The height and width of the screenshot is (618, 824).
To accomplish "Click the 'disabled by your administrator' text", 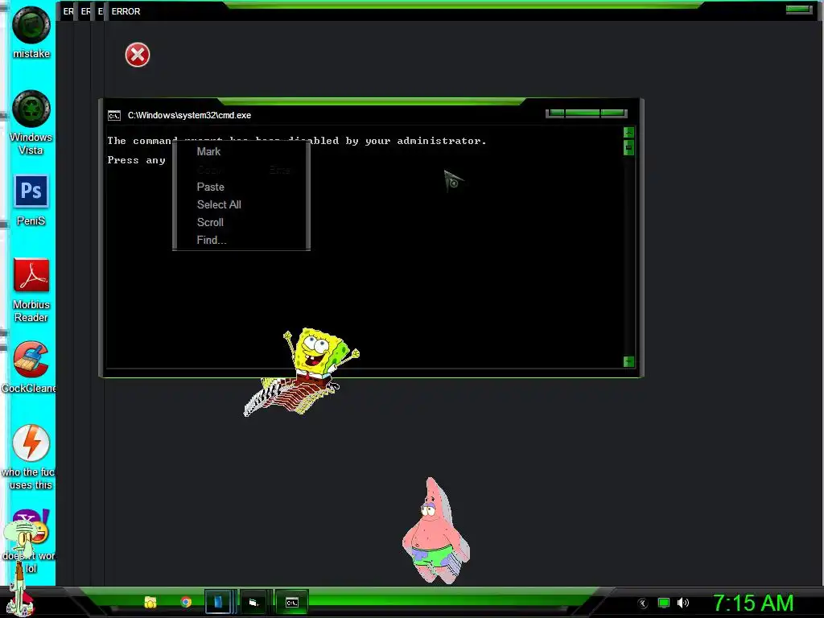I will point(387,141).
